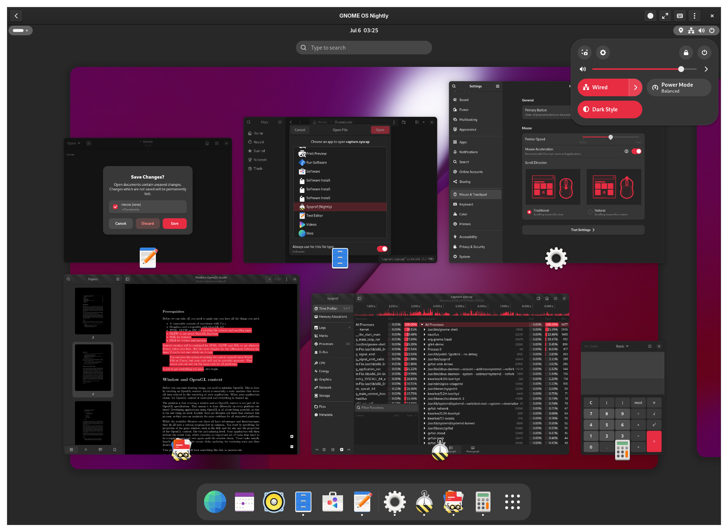Image resolution: width=728 pixels, height=532 pixels.
Task: Launch the Calculator from the dock
Action: [x=483, y=502]
